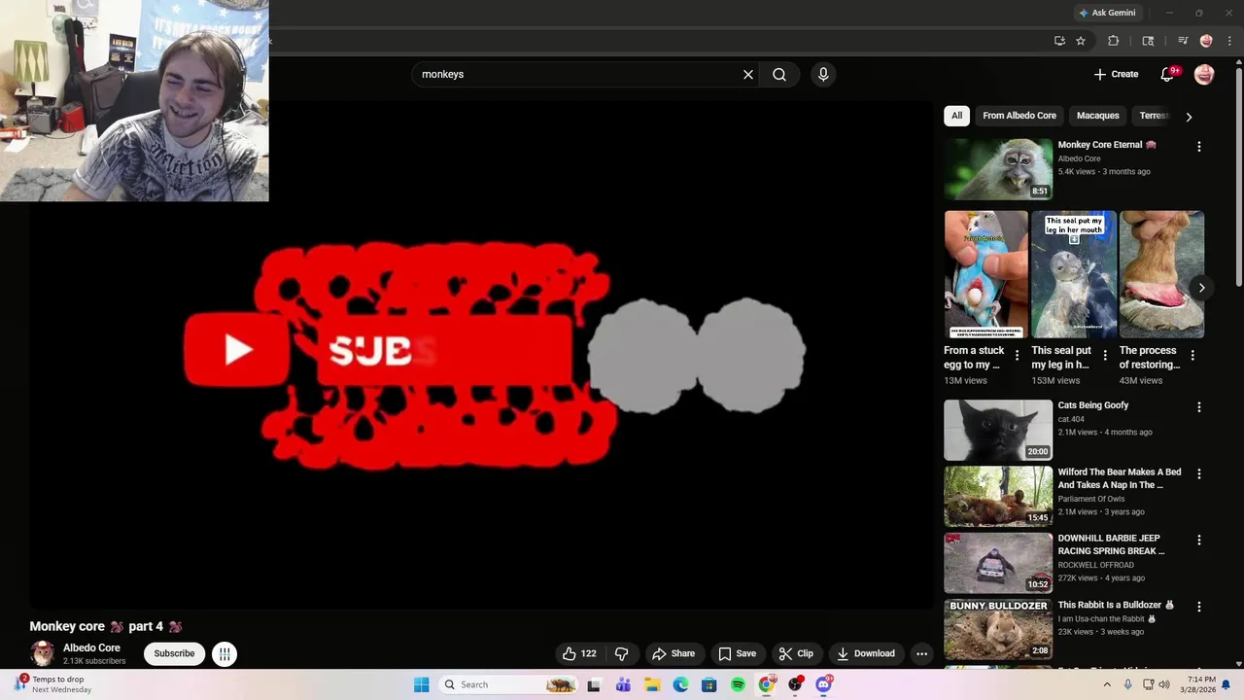Open Microsoft Edge from taskbar
Screen dimensions: 1244x700
click(680, 684)
